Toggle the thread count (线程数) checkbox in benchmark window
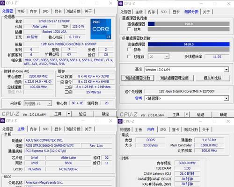Viewport: 234px width, 187px height. 129,57
